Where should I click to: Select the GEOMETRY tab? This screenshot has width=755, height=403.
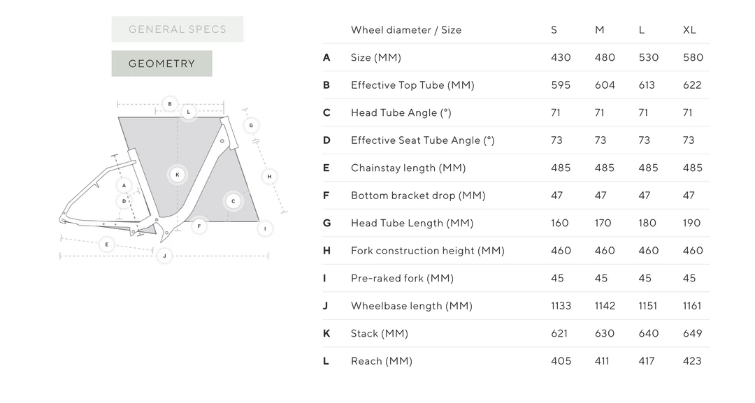(161, 63)
